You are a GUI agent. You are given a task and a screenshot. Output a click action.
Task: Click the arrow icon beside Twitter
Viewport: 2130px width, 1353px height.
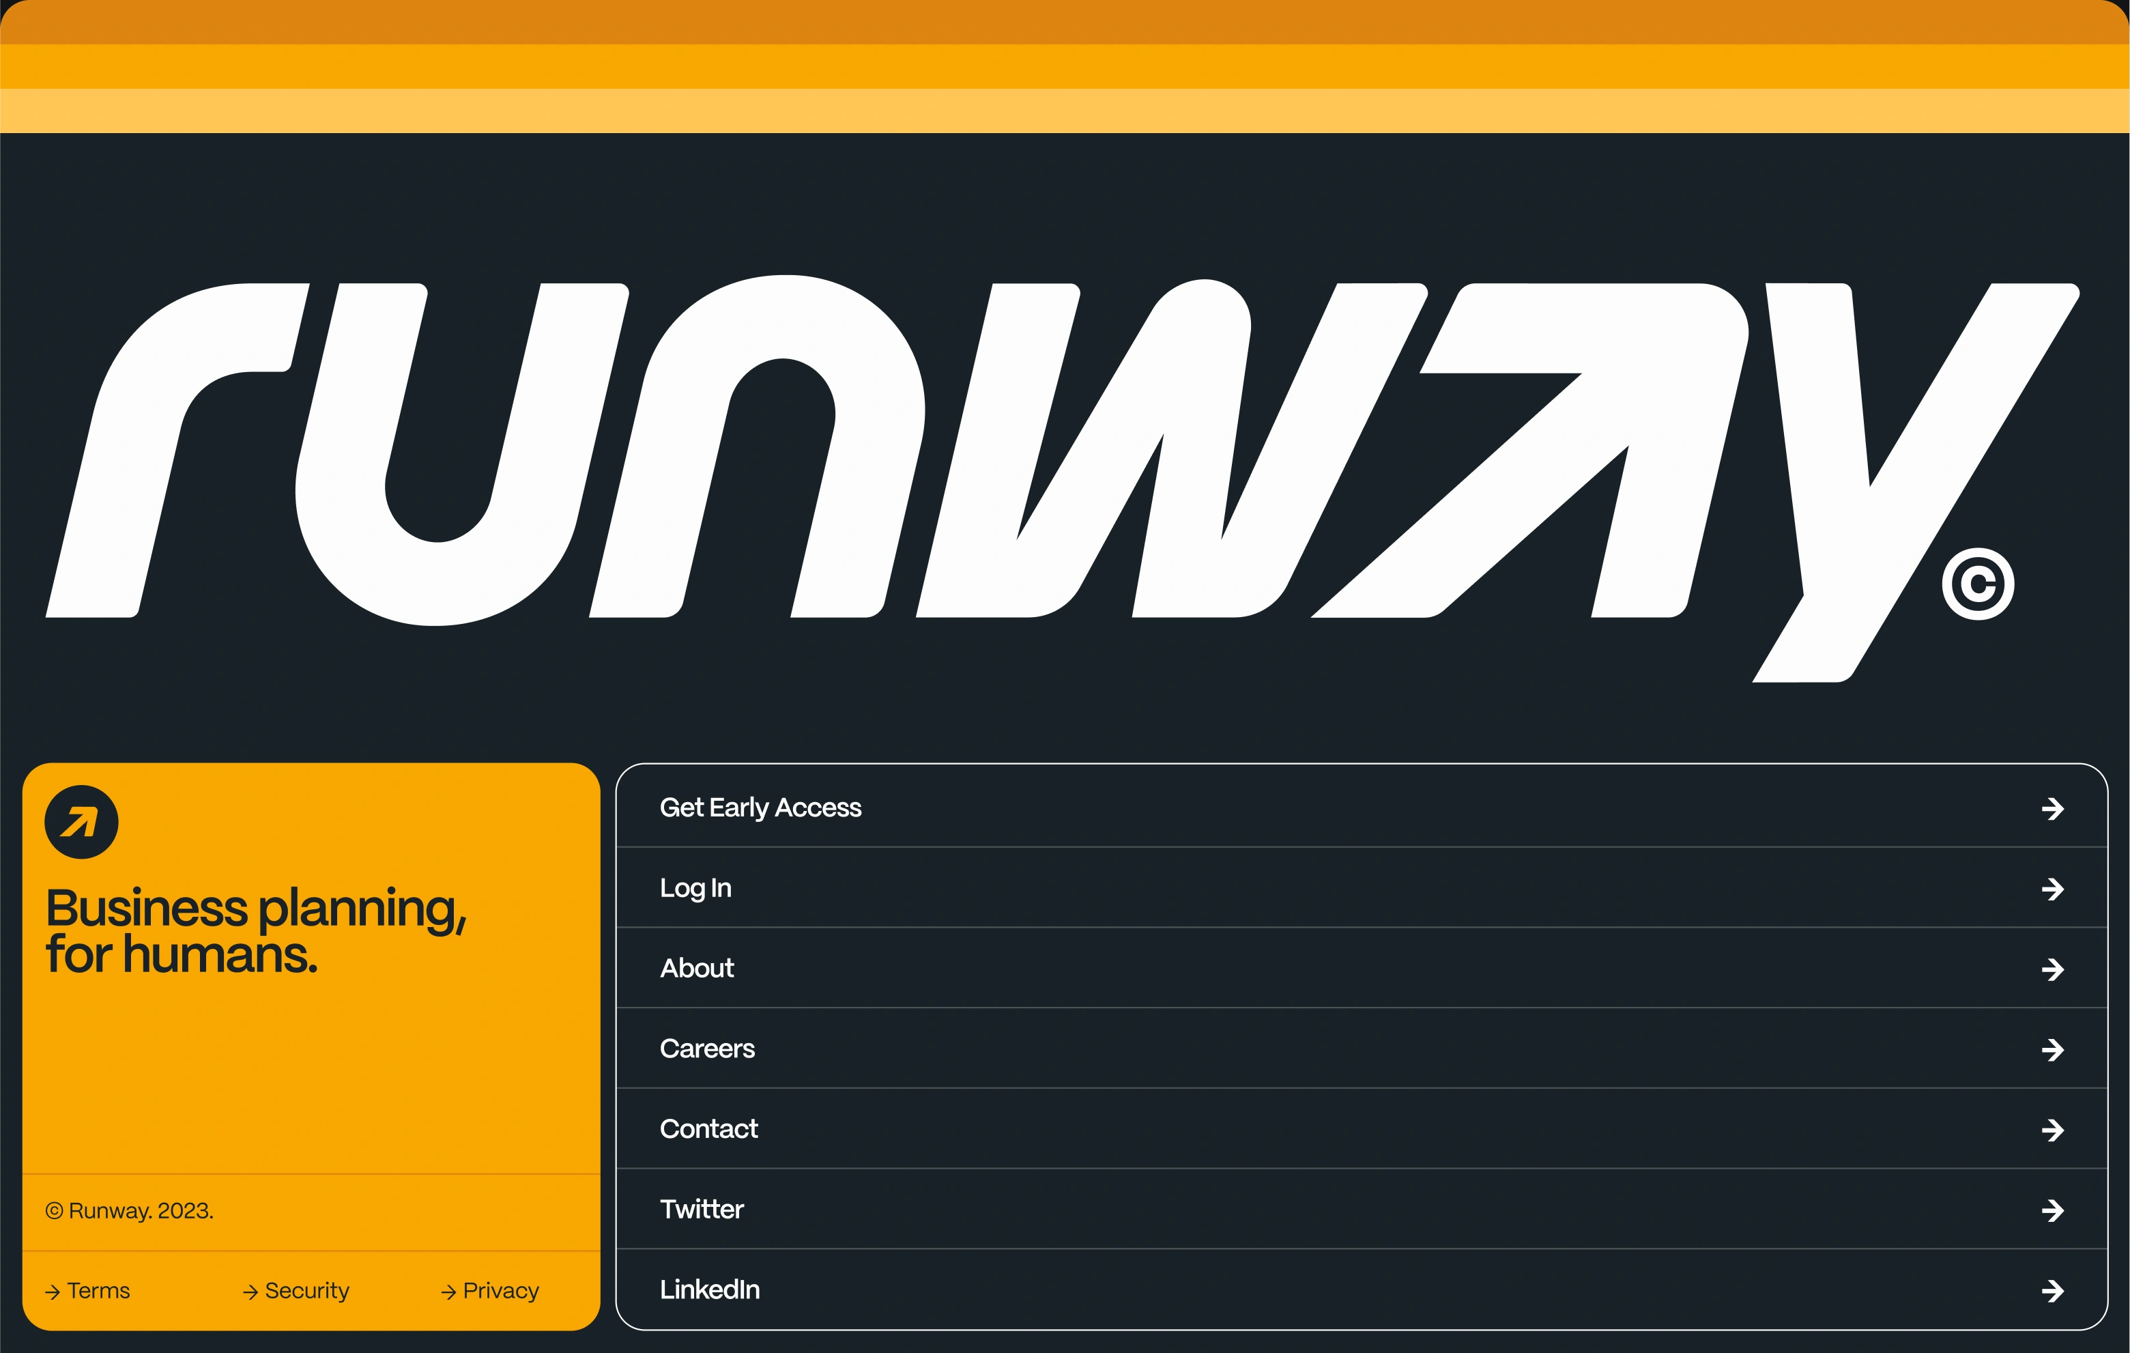pyautogui.click(x=2053, y=1210)
